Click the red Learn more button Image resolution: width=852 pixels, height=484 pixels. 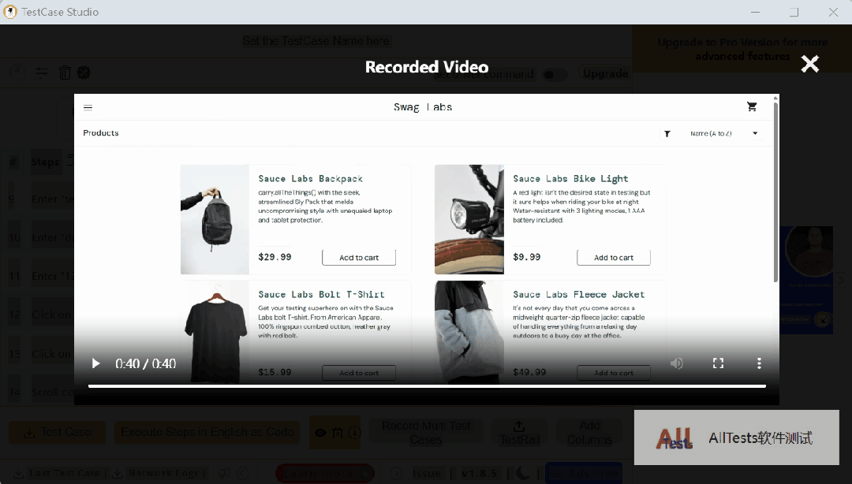(324, 474)
